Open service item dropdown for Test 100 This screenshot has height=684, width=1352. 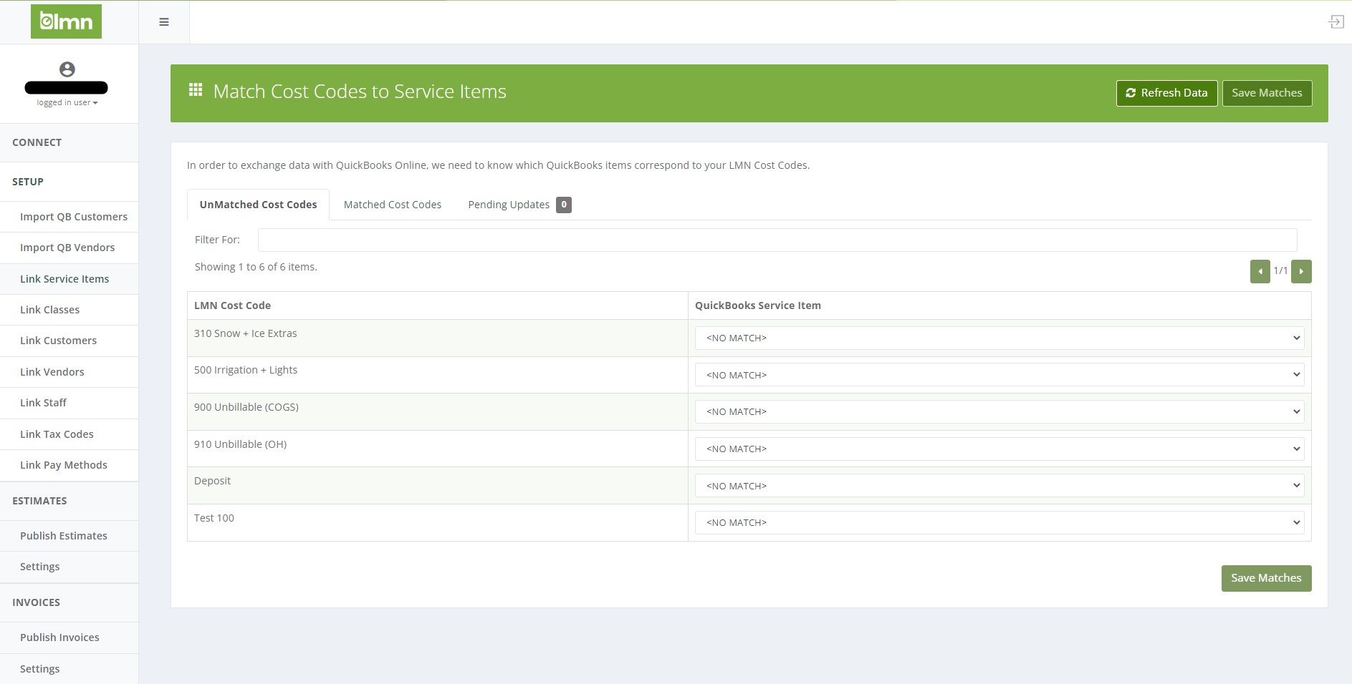point(999,522)
